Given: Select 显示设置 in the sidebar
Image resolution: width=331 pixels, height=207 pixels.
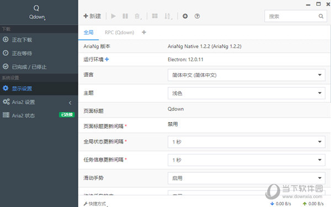Looking at the screenshot, I should pos(39,88).
